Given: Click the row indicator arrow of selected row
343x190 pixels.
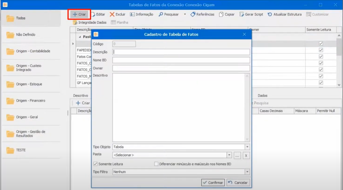Looking at the screenshot, I should [x=73, y=44].
